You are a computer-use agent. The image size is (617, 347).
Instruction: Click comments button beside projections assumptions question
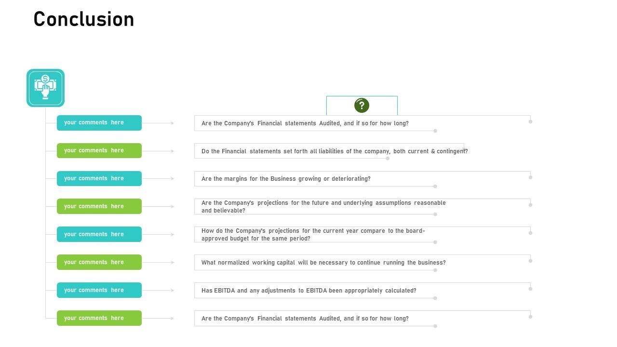pos(99,207)
